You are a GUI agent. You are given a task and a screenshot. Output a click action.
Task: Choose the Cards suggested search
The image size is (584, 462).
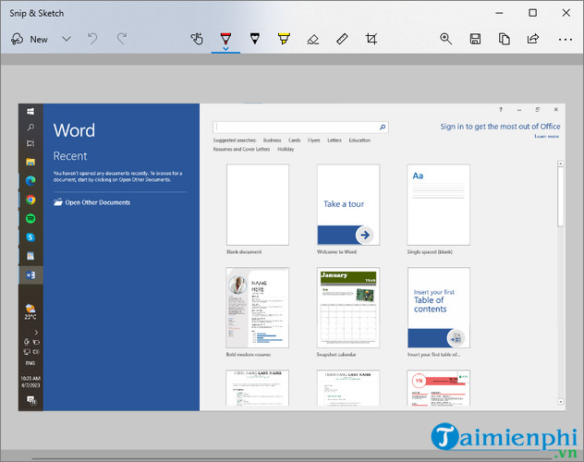tap(294, 140)
